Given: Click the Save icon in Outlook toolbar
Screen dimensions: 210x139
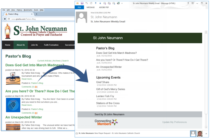Looking at the screenshot, I should click(82, 3).
